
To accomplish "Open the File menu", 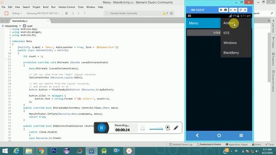I will (x=3, y=7).
